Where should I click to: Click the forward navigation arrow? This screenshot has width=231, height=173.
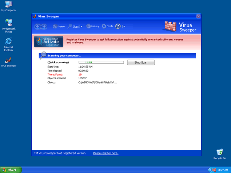coord(44,27)
